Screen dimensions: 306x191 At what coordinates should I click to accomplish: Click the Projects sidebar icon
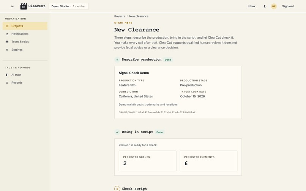click(7, 26)
